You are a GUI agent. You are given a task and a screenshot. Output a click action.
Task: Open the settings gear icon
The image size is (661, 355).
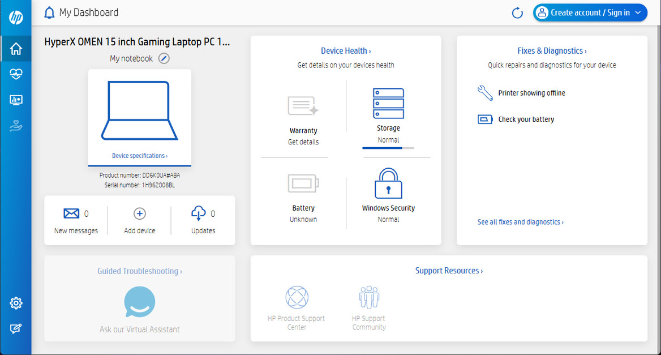click(x=16, y=303)
